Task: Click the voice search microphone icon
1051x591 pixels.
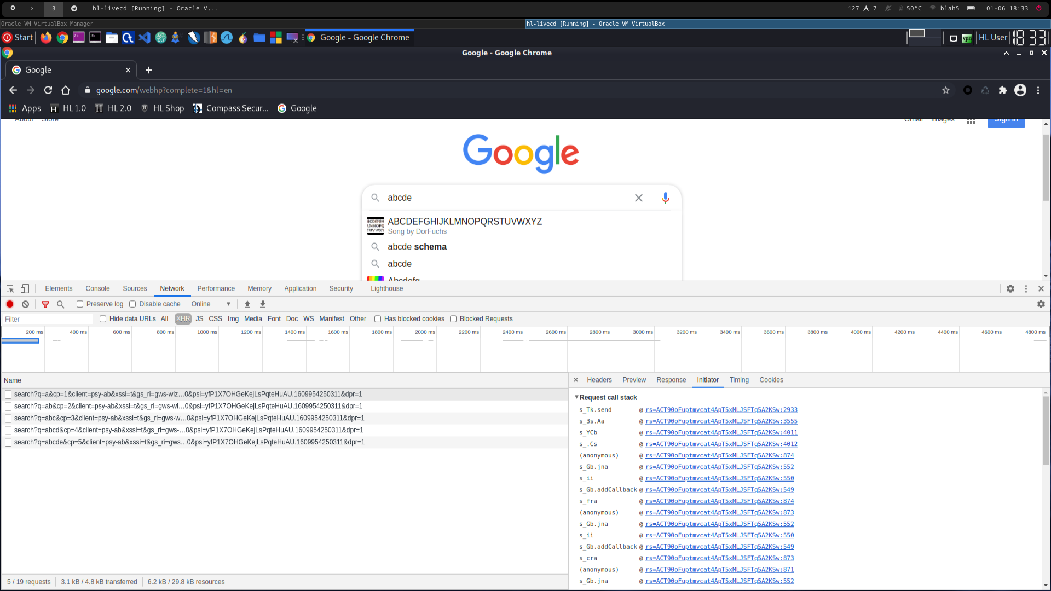Action: (x=665, y=198)
